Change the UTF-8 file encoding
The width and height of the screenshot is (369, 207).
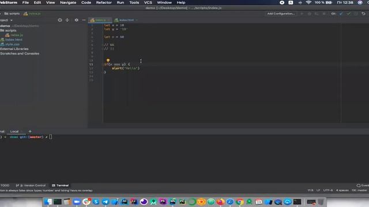(x=328, y=190)
